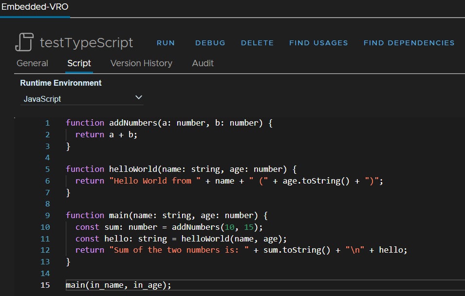The image size is (465, 296).
Task: Click line number 9 in the gutter
Action: [47, 216]
